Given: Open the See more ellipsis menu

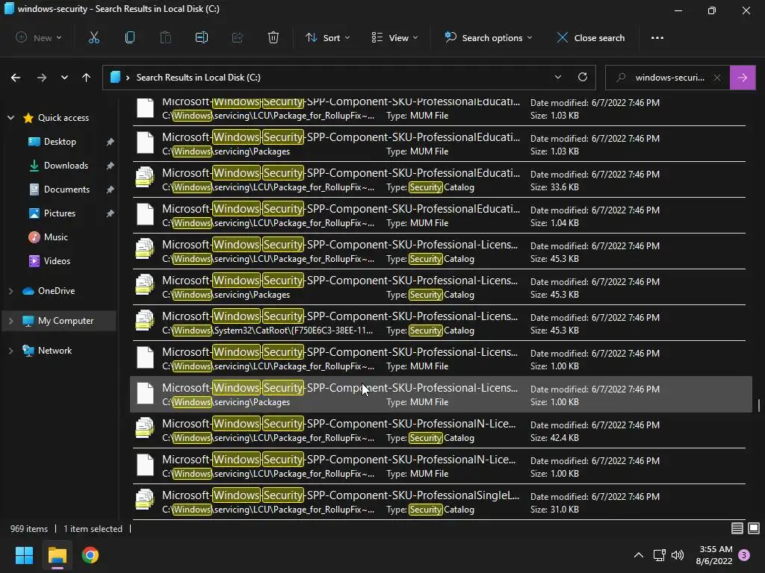Looking at the screenshot, I should [x=657, y=37].
